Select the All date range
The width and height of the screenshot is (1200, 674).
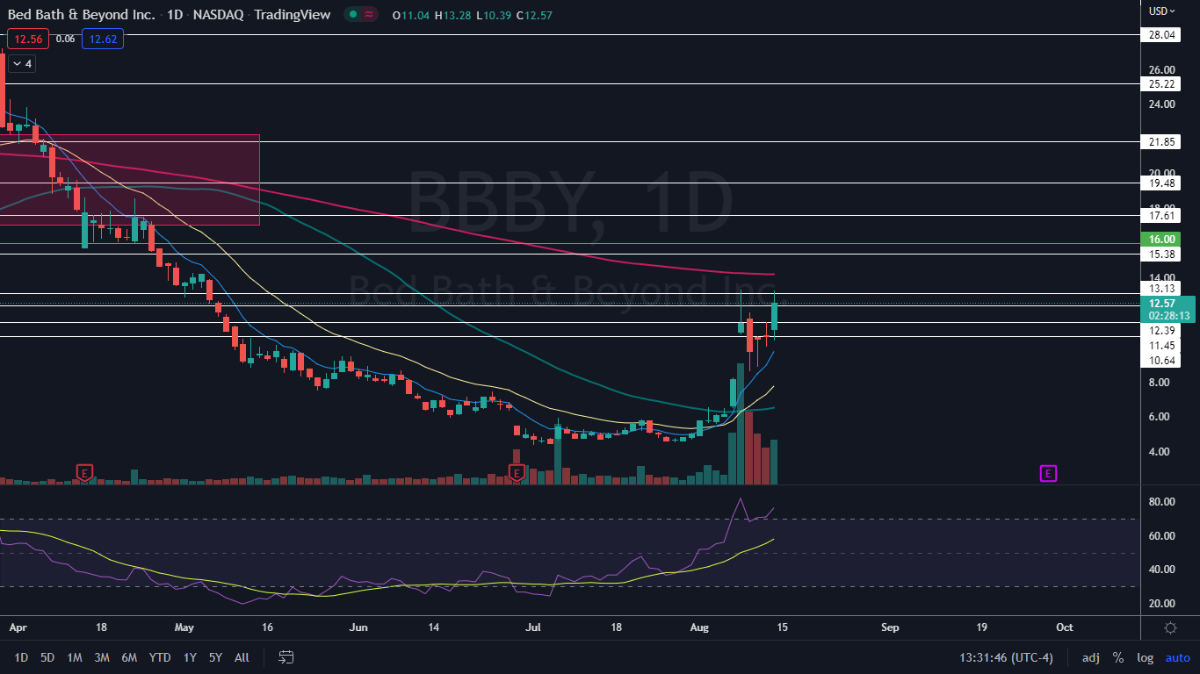[x=242, y=657]
